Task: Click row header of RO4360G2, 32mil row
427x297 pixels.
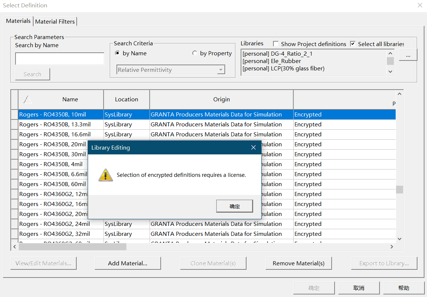Action: [x=14, y=234]
